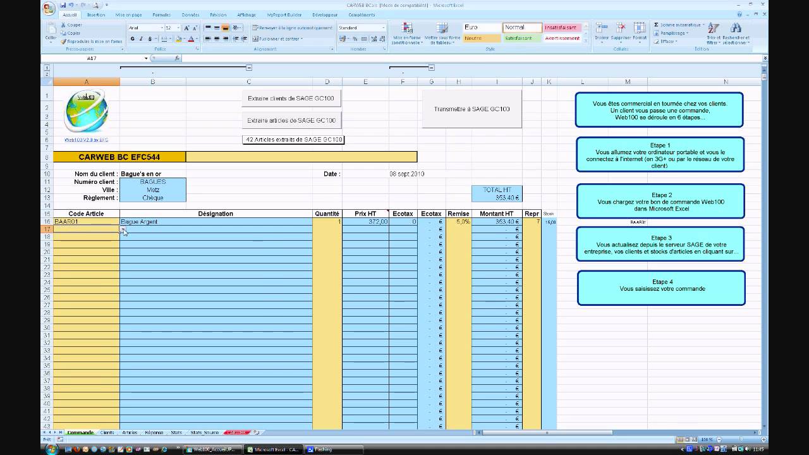This screenshot has height=455, width=809.
Task: Toggle center text horizontally
Action: pyautogui.click(x=217, y=39)
